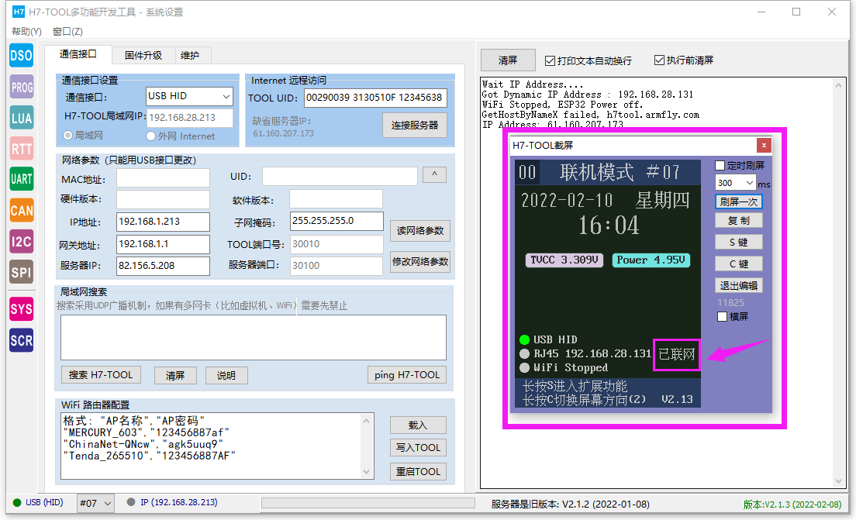Click the 复制 button in screenshot window
Image resolution: width=856 pixels, height=520 pixels.
click(739, 220)
